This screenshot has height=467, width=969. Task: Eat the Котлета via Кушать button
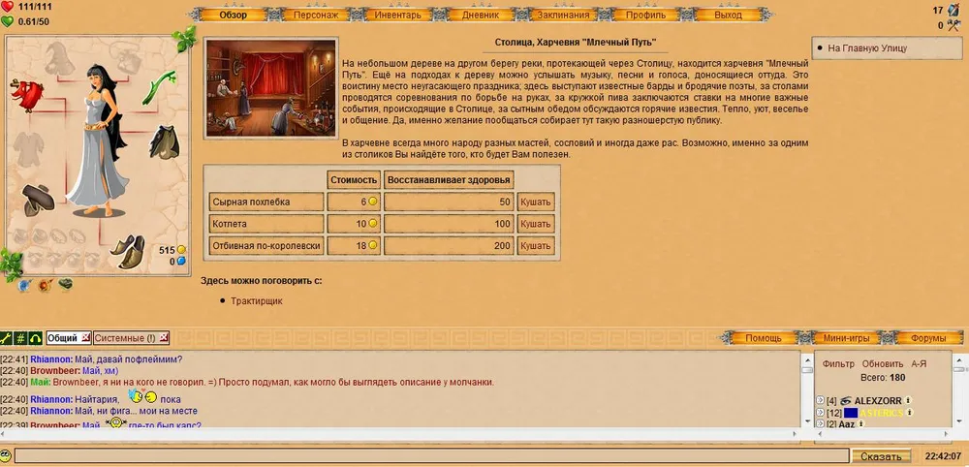coord(535,224)
